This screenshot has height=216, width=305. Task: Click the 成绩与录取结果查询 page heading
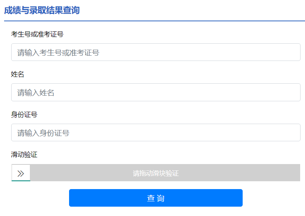42,10
